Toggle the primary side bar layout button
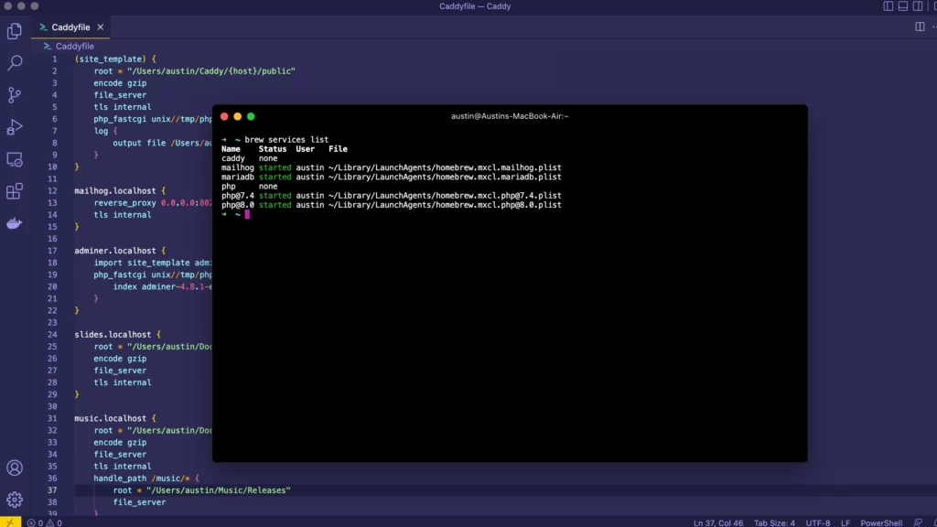This screenshot has width=937, height=527. click(x=888, y=6)
